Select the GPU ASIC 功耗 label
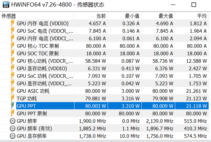Viewport: 211px width, 142px height. 33,91
